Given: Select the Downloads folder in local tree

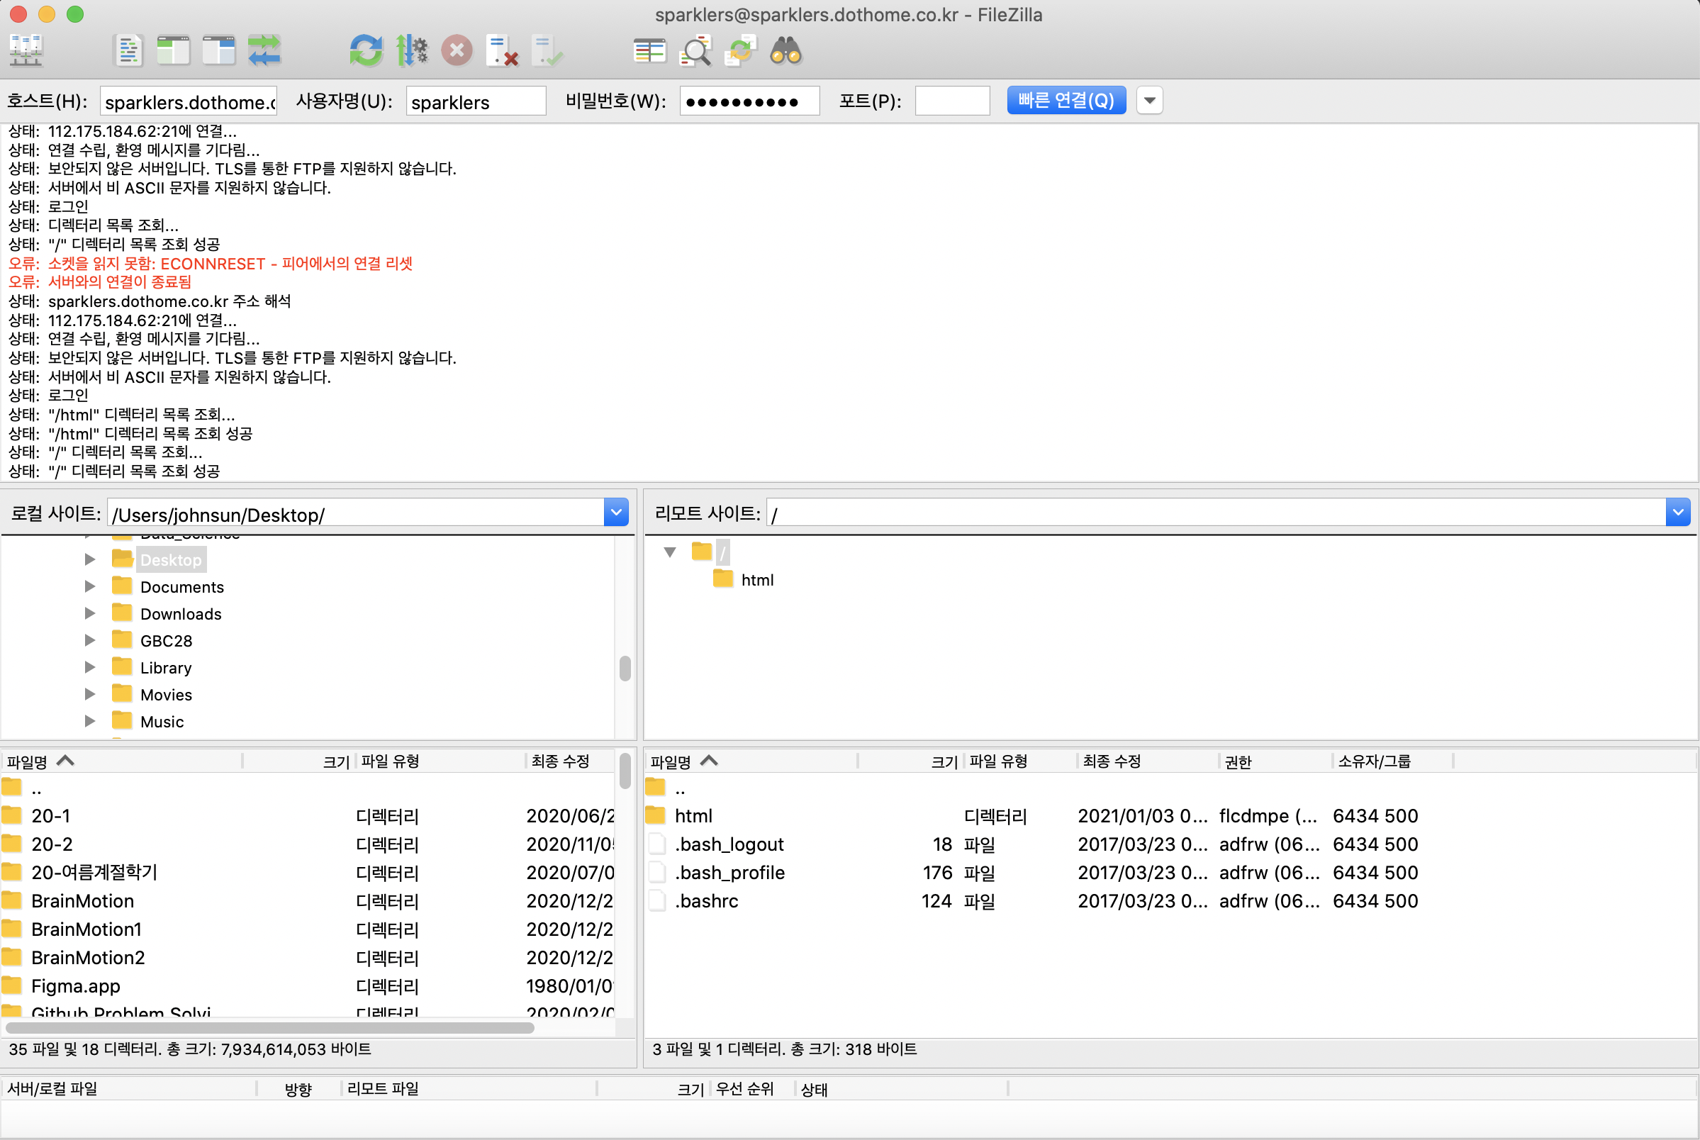Looking at the screenshot, I should coord(180,614).
